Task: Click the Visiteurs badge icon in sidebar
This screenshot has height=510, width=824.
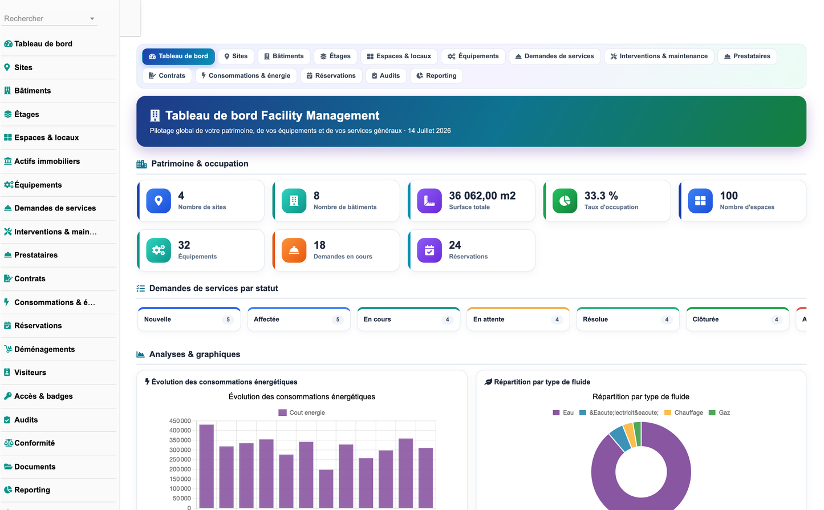Action: [x=7, y=373]
